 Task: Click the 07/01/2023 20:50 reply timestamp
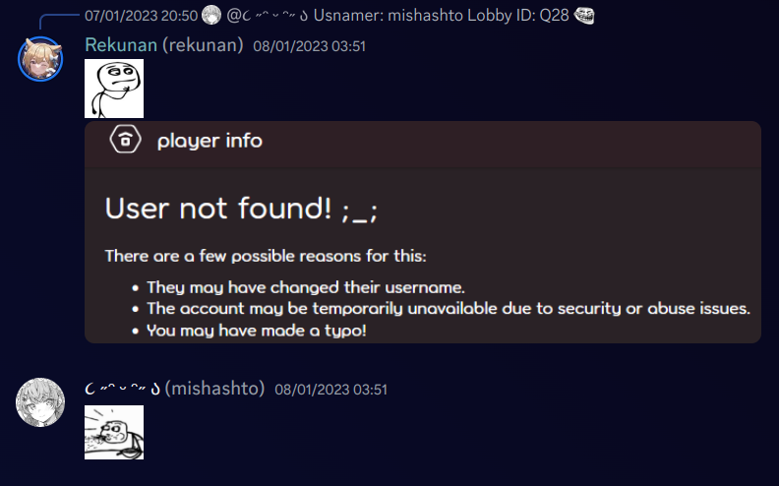142,15
